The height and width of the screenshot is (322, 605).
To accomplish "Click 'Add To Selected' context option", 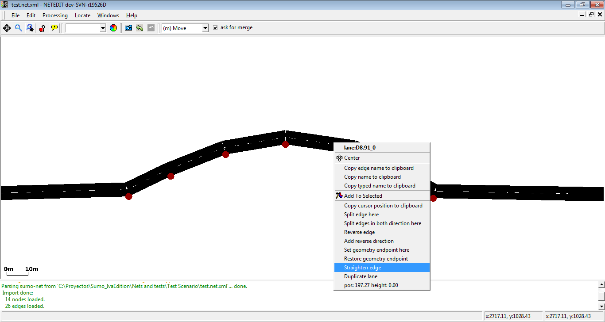I will click(363, 196).
